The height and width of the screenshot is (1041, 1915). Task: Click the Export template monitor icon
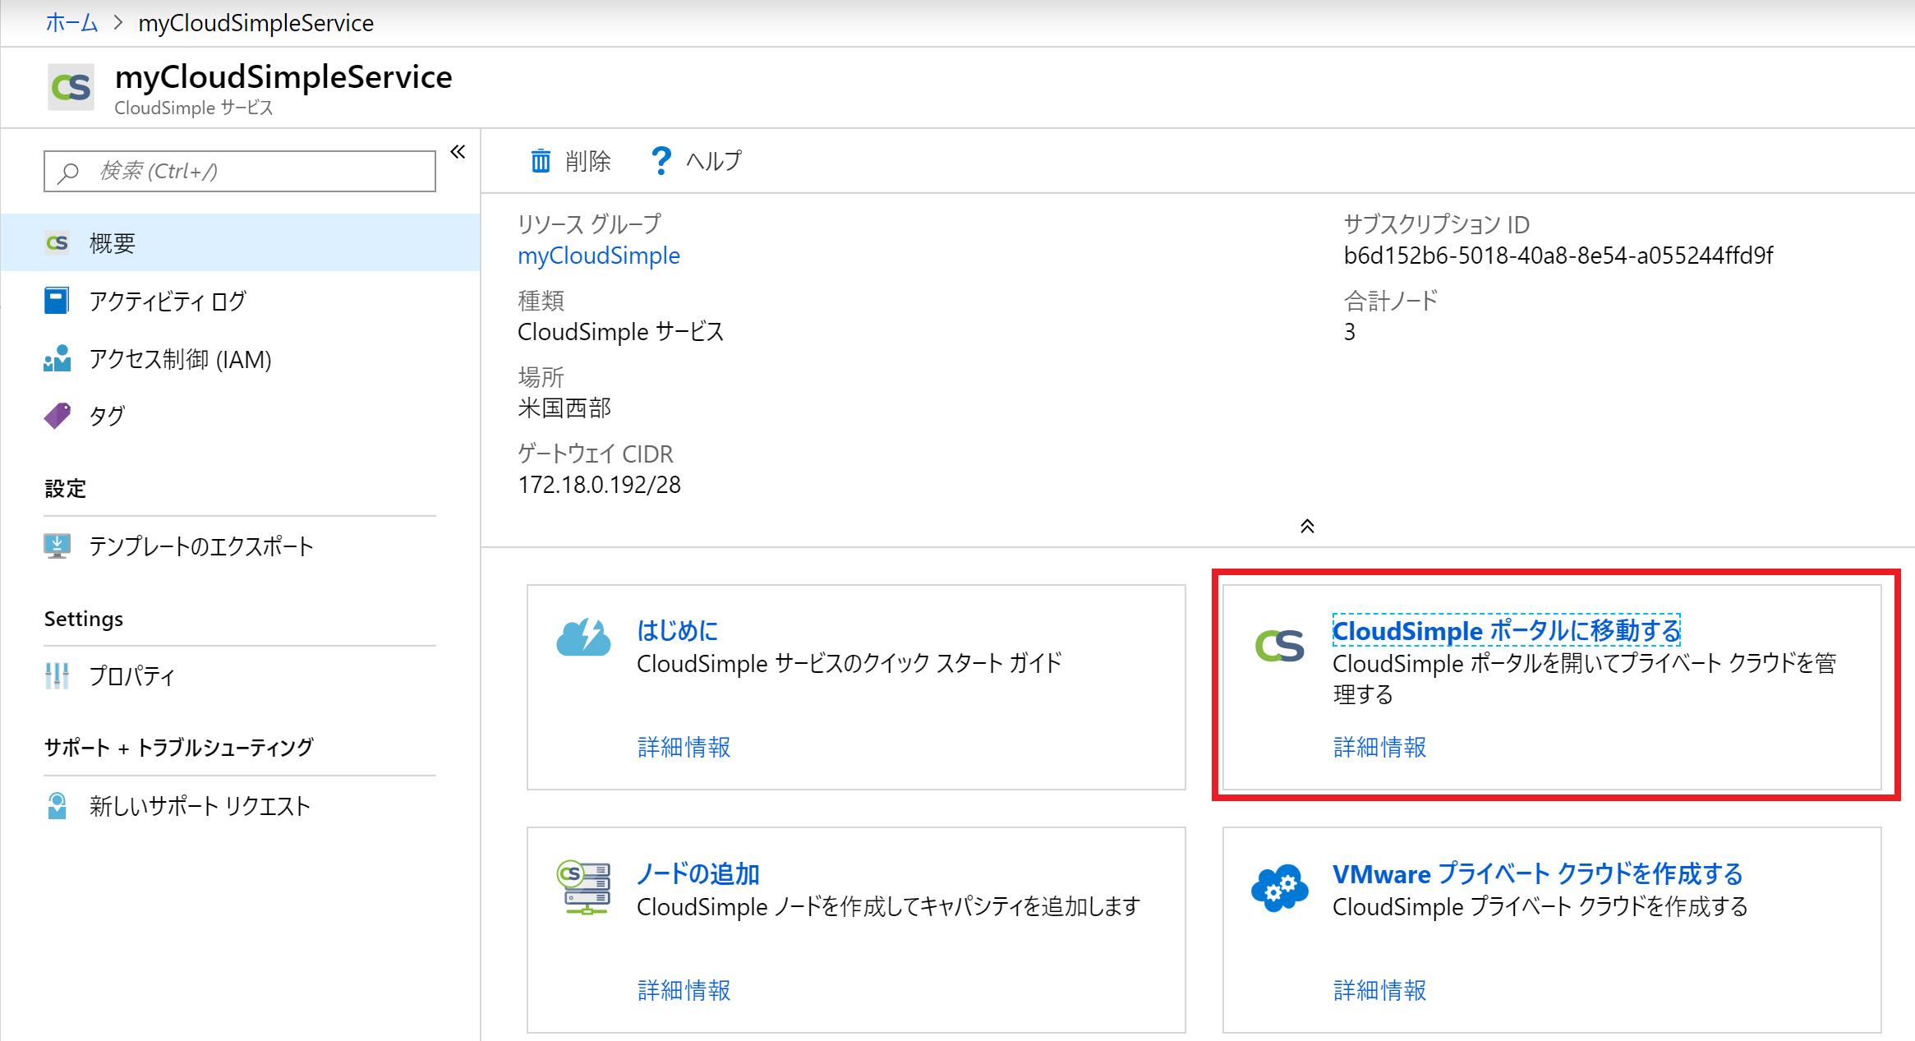[57, 546]
